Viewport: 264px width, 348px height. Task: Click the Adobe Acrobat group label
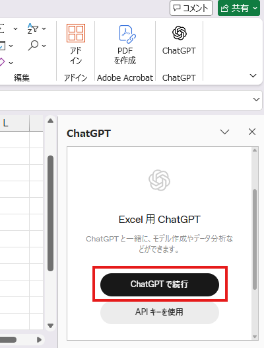click(x=125, y=78)
